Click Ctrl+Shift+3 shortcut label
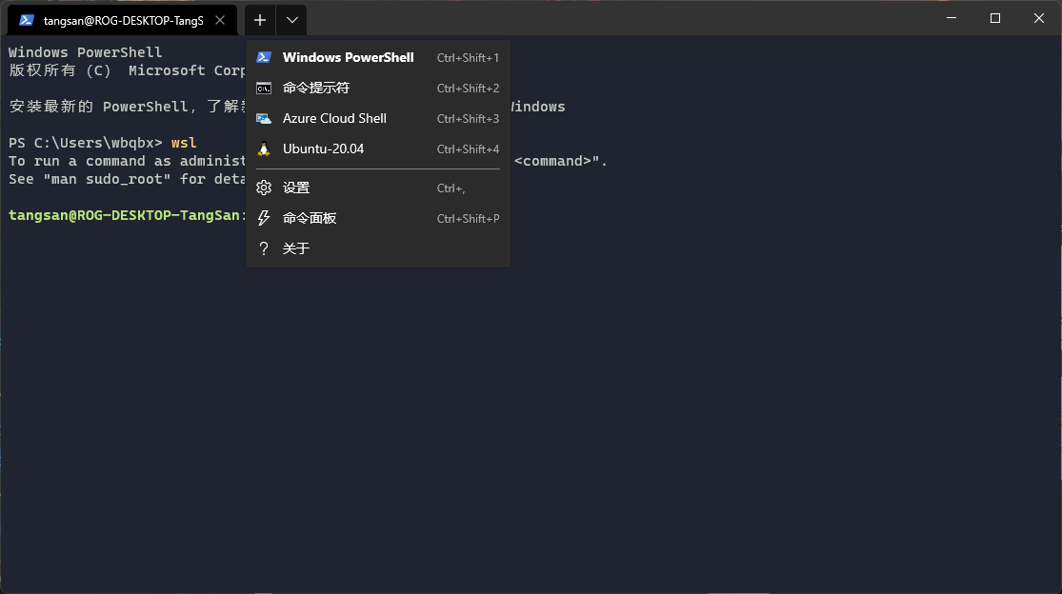The height and width of the screenshot is (594, 1062). pos(468,119)
